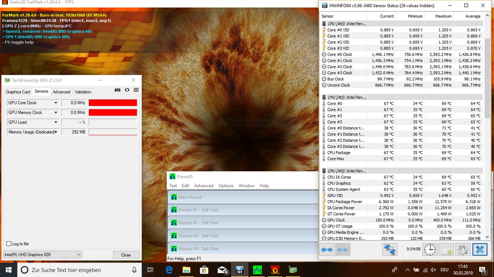This screenshot has height=277, width=494.
Task: Switch to the Advanced tab in GPU-Z
Action: 61,92
